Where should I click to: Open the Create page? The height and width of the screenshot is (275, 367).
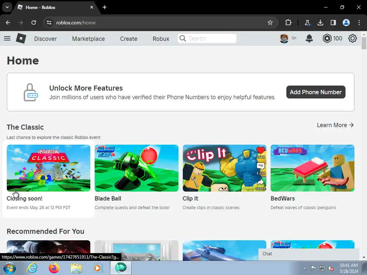(129, 39)
